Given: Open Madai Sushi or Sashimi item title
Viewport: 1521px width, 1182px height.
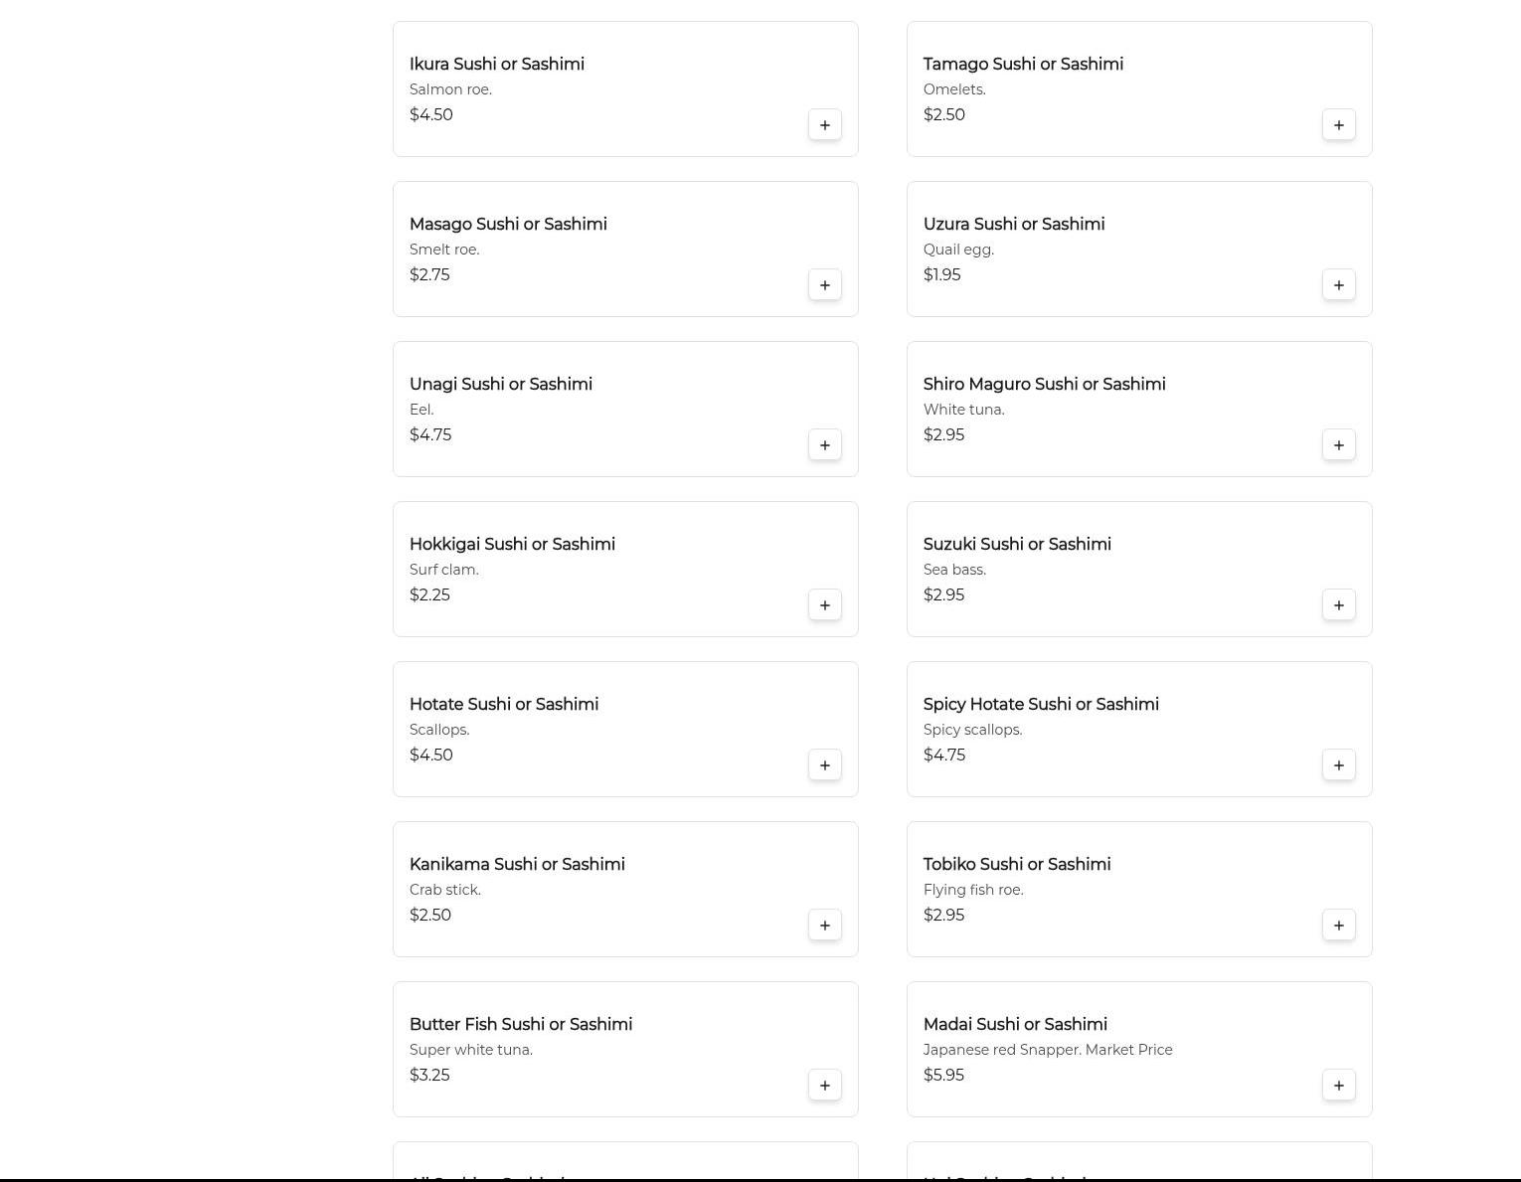Looking at the screenshot, I should [1015, 1024].
